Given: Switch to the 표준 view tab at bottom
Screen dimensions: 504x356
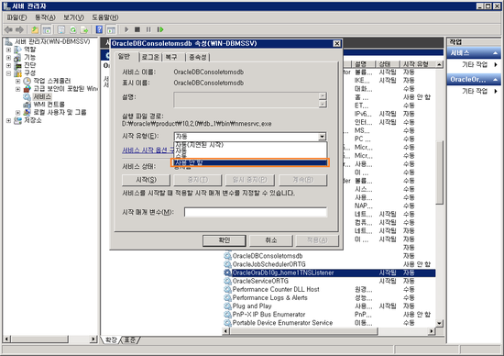Looking at the screenshot, I should [130, 339].
